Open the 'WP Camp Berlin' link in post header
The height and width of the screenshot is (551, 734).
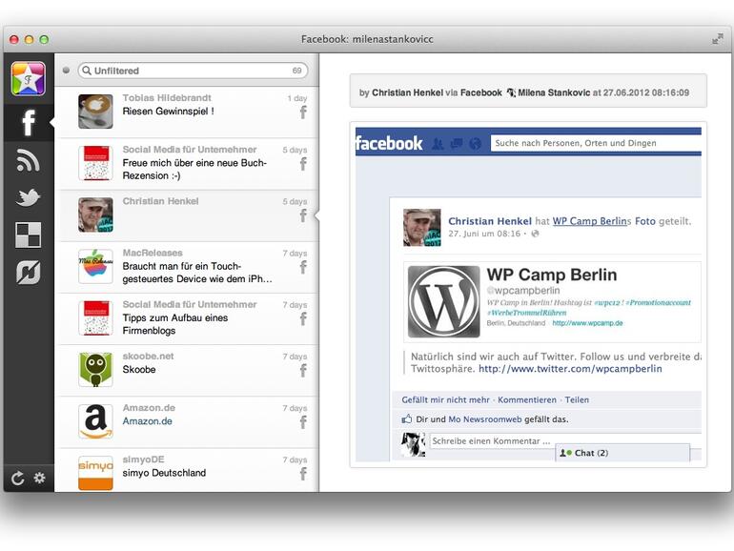tap(589, 221)
